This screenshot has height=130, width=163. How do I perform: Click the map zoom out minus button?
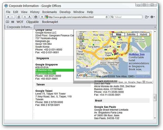(81, 47)
